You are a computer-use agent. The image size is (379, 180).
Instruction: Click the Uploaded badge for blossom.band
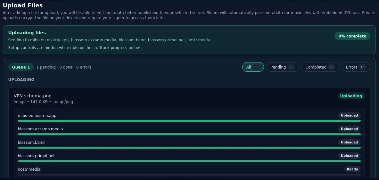(x=349, y=142)
